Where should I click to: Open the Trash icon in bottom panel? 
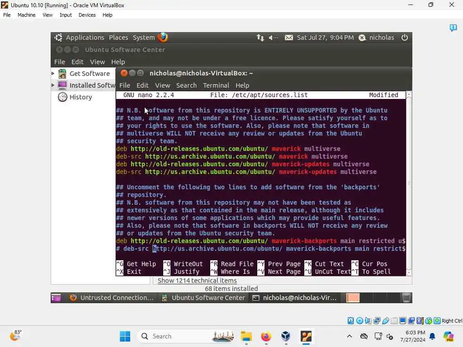(x=406, y=298)
